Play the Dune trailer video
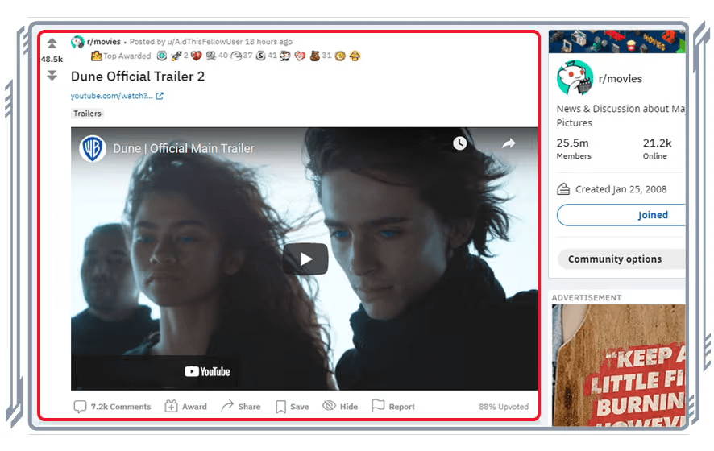 [305, 259]
